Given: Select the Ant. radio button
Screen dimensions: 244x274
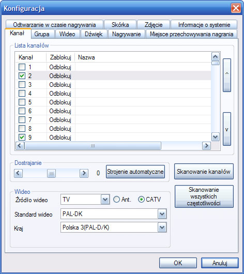Looking at the screenshot, I should point(117,200).
